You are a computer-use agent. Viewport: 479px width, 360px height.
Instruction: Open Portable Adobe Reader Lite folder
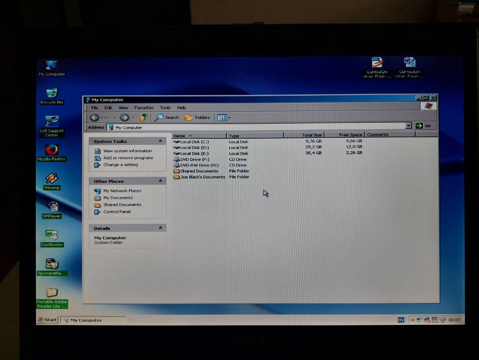(x=52, y=298)
